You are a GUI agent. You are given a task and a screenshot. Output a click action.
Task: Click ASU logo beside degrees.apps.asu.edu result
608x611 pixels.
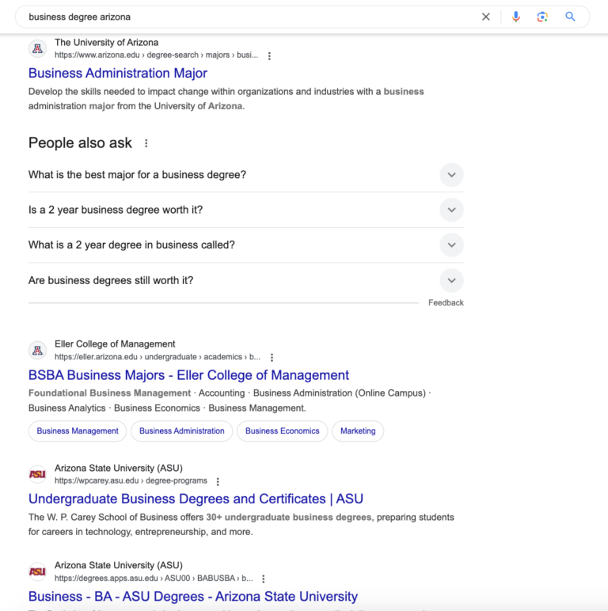[x=38, y=571]
